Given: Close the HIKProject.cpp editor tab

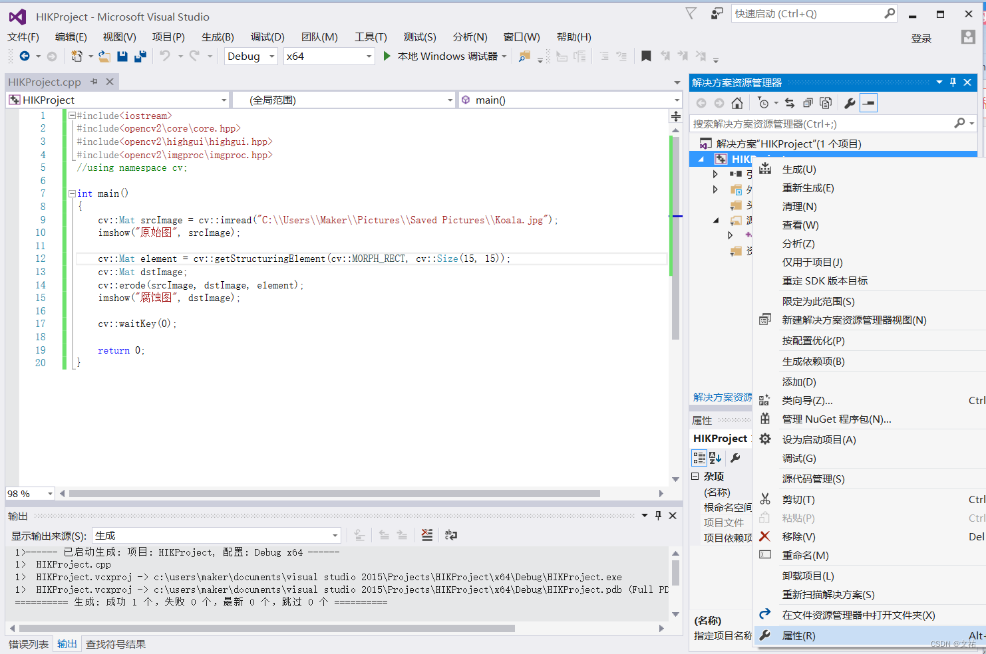Looking at the screenshot, I should pos(110,82).
